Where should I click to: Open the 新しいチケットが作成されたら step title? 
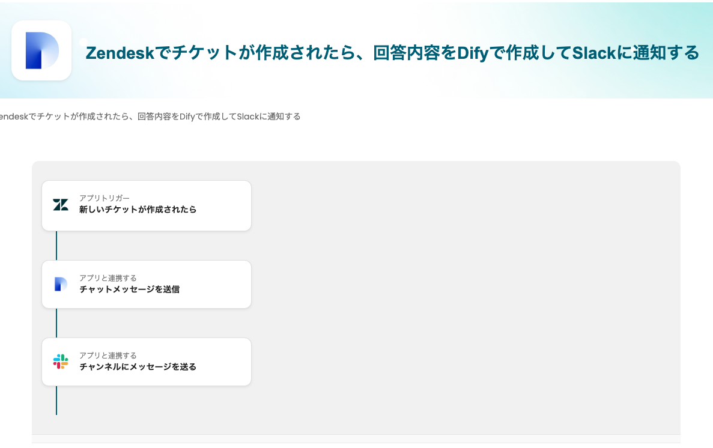click(x=138, y=210)
